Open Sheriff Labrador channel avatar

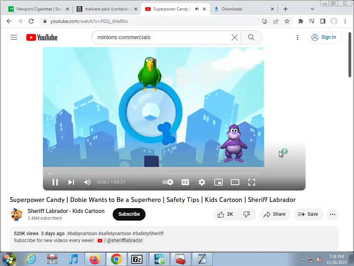tap(17, 214)
